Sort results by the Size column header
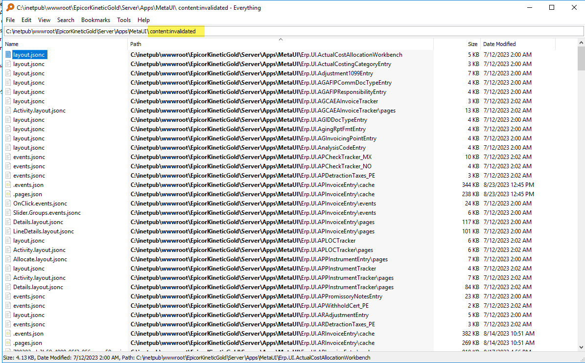 click(457, 44)
